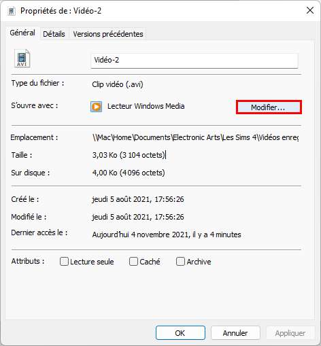Click the Lecteur Windows Media text

146,106
